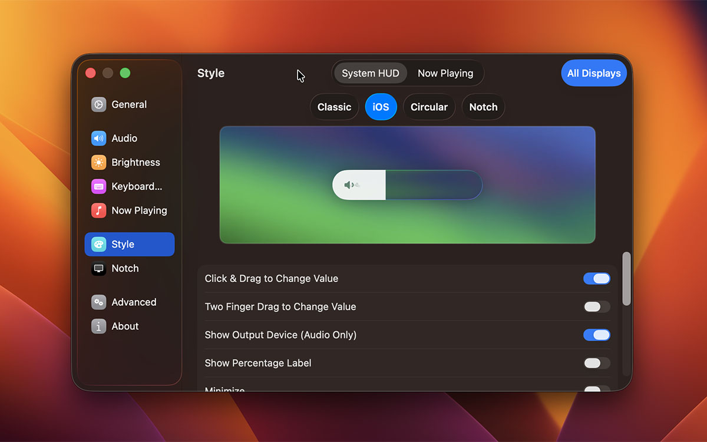Open Advanced settings gears icon
This screenshot has width=707, height=442.
tap(98, 302)
